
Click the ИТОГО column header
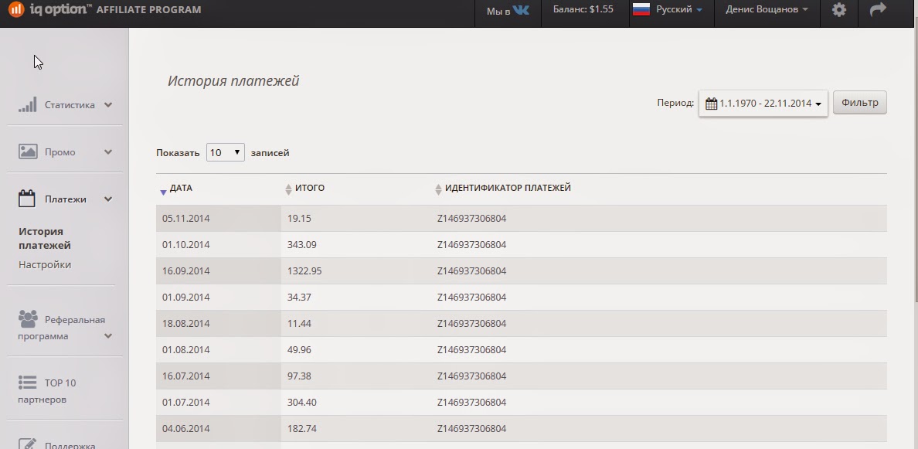point(310,188)
